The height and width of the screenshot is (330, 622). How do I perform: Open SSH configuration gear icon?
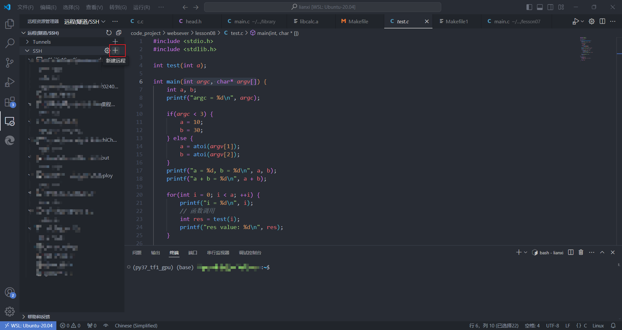[107, 50]
